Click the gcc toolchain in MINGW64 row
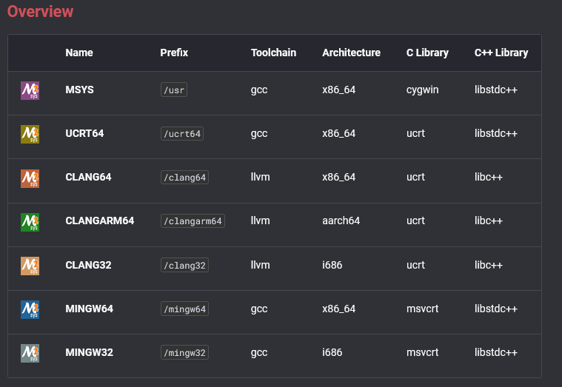562x387 pixels. click(x=259, y=309)
